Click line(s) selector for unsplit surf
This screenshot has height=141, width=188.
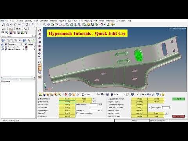67,107
